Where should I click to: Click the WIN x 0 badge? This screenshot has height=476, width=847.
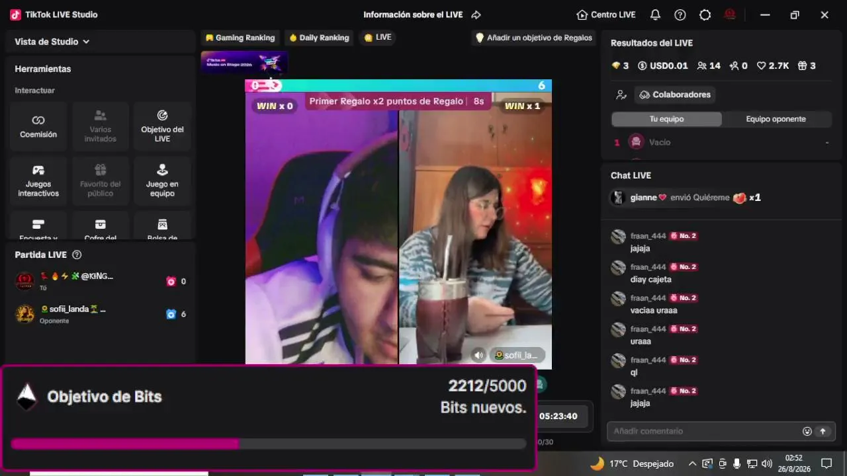275,106
